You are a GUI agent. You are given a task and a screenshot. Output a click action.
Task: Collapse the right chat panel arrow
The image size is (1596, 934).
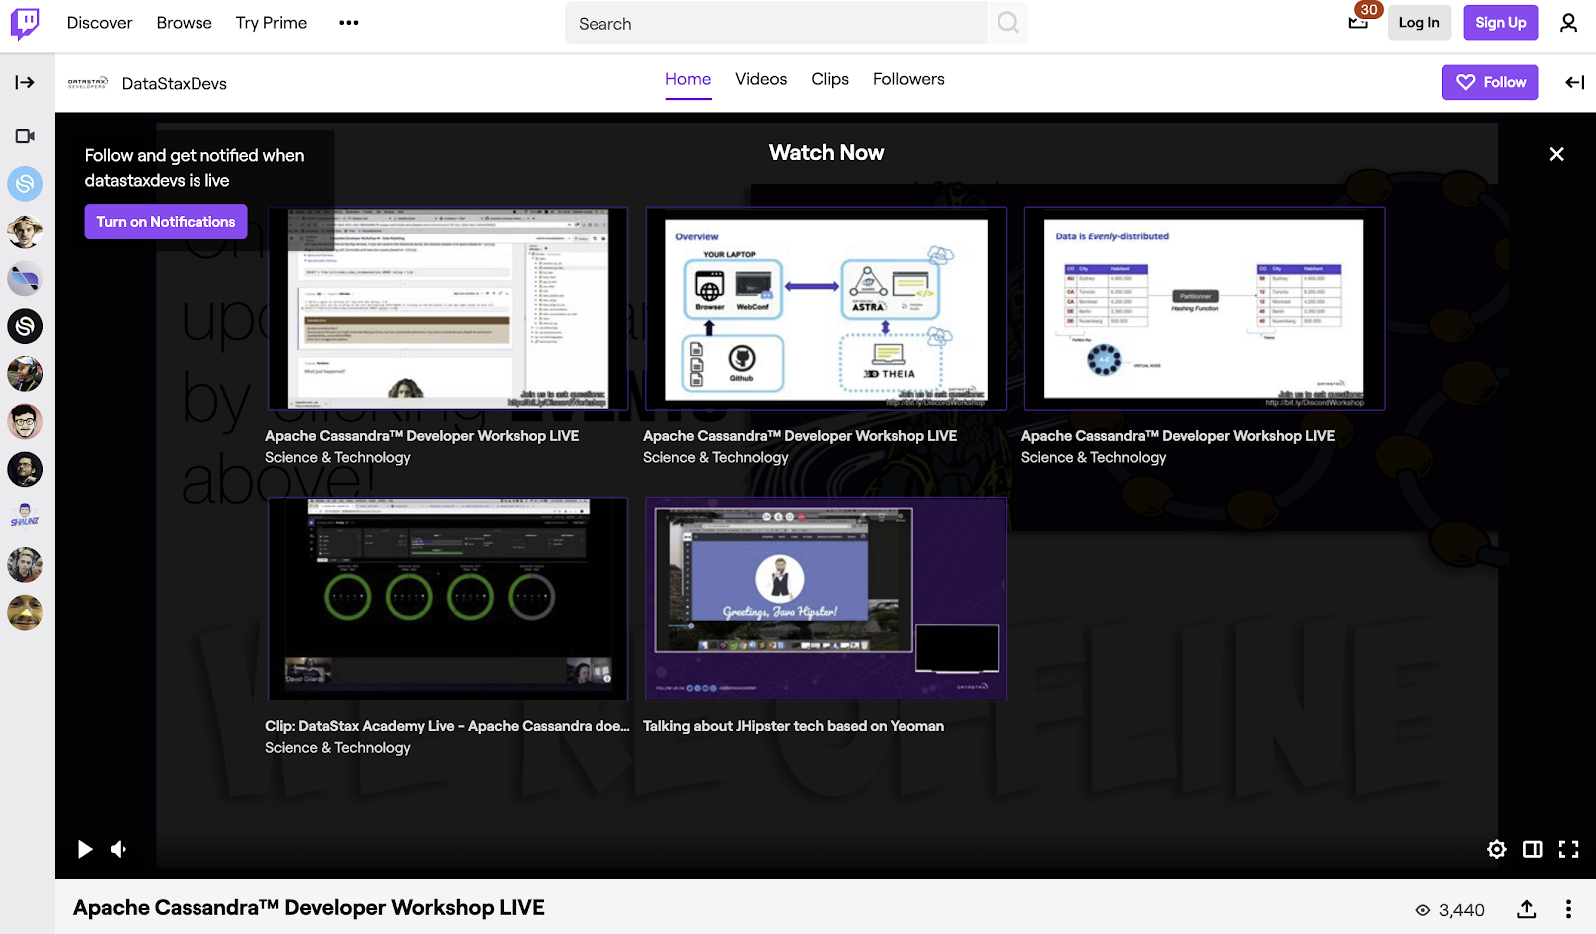click(x=1575, y=82)
